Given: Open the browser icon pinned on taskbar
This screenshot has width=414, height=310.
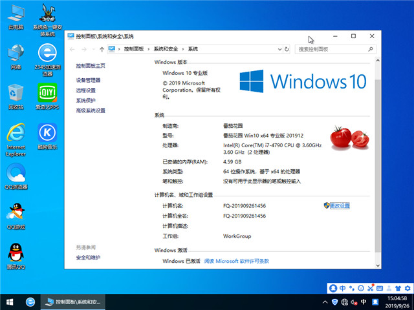Looking at the screenshot, I should pos(30,302).
